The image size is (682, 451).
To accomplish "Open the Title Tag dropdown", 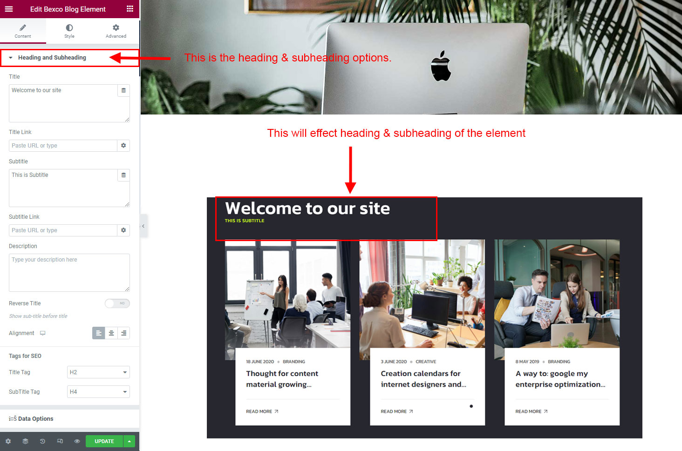I will (98, 372).
